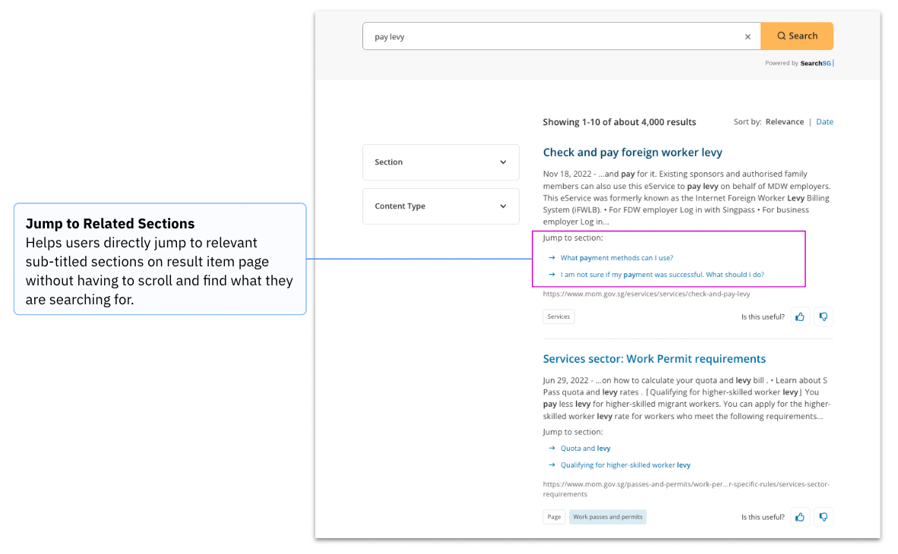Open Services sector: Work Permit requirements result
This screenshot has height=554, width=898.
654,358
